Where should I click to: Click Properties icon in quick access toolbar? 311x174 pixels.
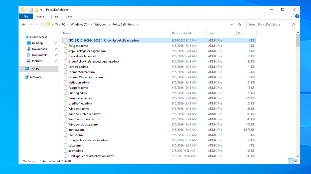(x=31, y=10)
